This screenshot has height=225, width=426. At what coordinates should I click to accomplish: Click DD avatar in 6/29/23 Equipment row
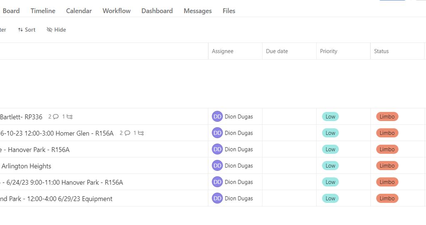click(x=217, y=198)
